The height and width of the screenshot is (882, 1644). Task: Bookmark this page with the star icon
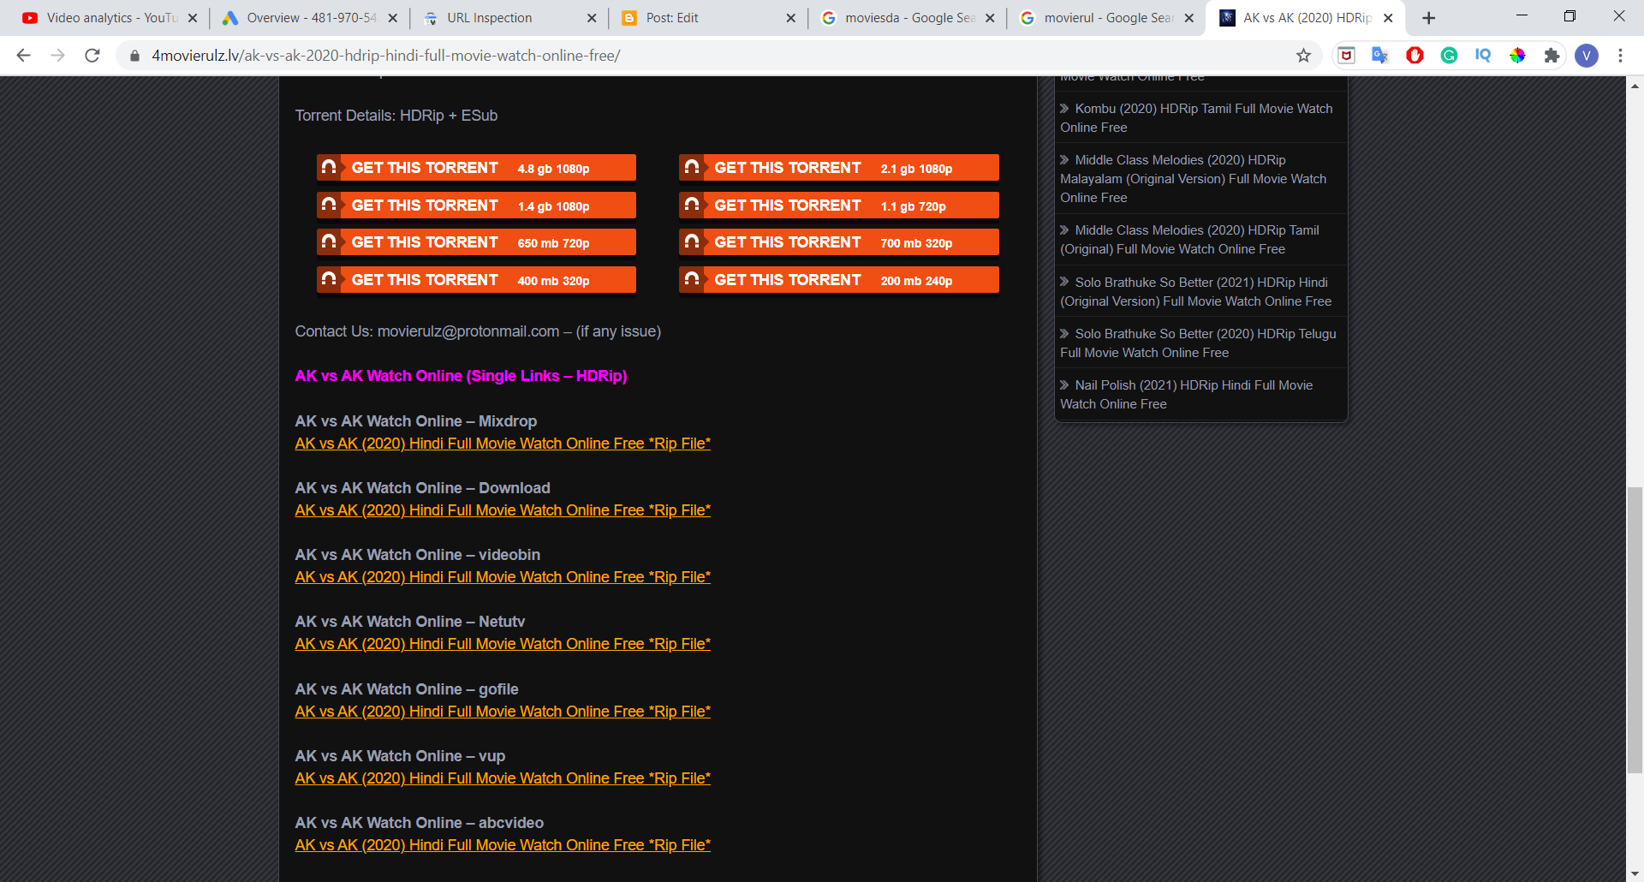(x=1303, y=56)
